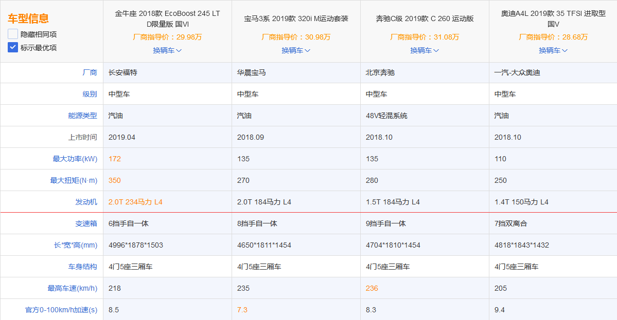Expand 换辆车 under 奔驰C级
The image size is (617, 320).
tap(425, 50)
